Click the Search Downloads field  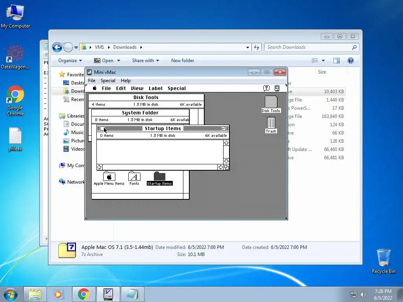[x=312, y=47]
